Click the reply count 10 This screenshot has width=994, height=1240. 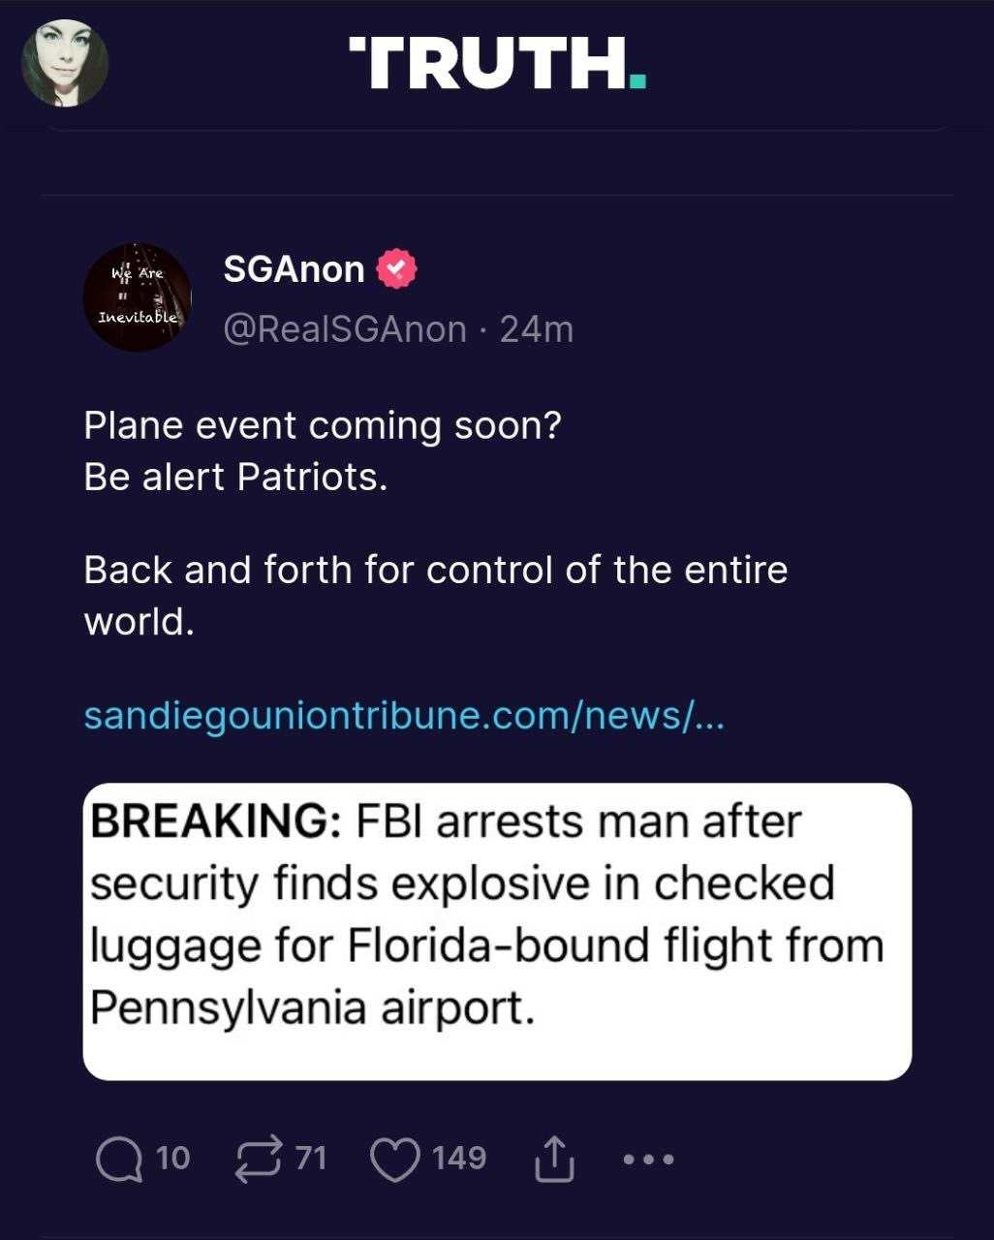pyautogui.click(x=172, y=1158)
